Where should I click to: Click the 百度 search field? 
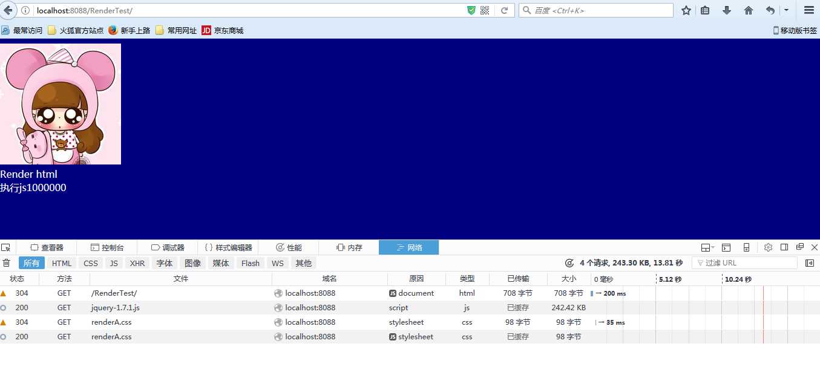(x=596, y=10)
